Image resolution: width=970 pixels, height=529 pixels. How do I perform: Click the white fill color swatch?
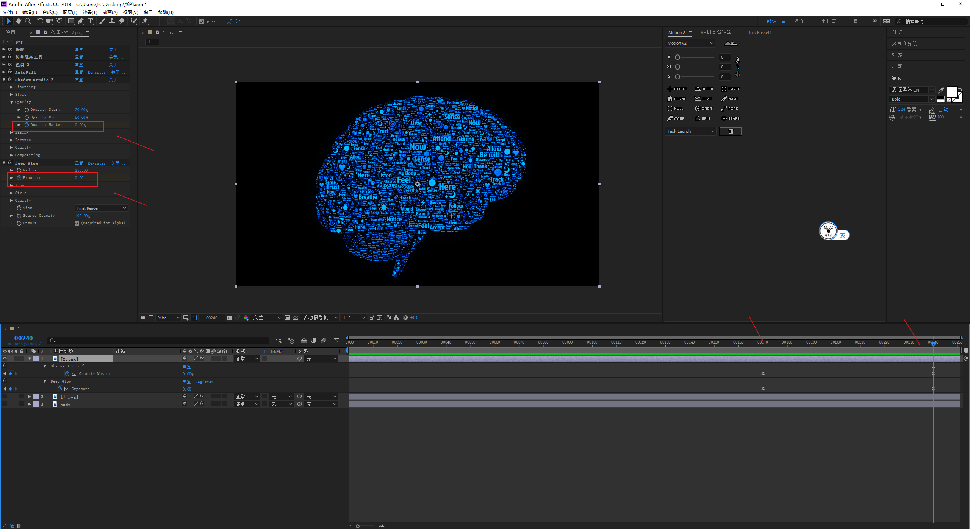(x=952, y=92)
